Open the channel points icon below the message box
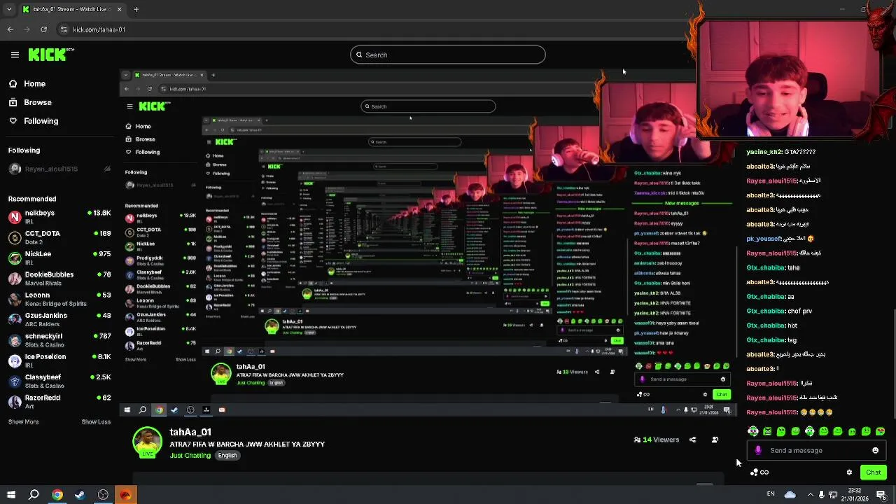This screenshot has width=896, height=504. tap(759, 472)
